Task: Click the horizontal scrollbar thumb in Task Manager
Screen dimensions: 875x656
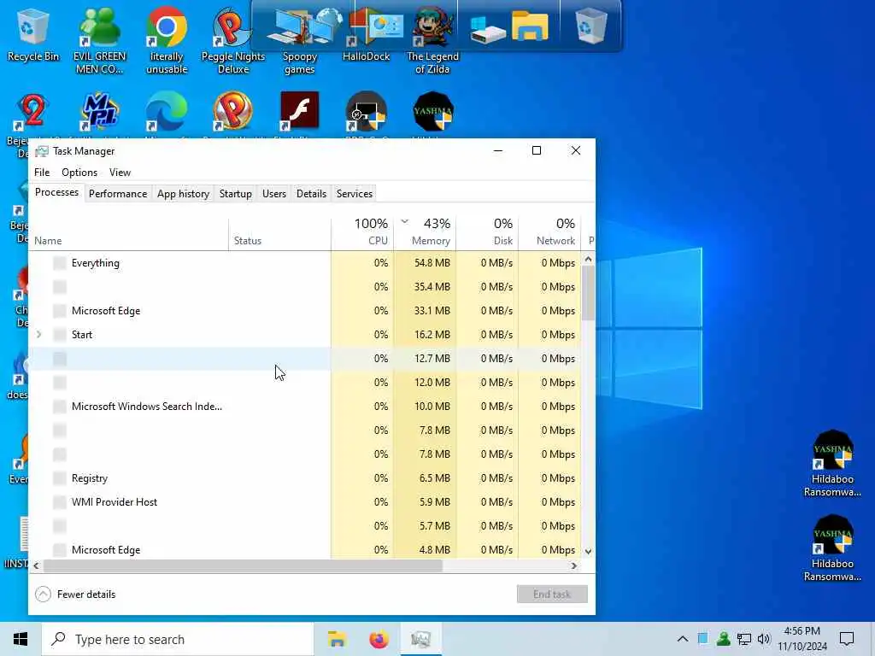Action: coord(243,565)
